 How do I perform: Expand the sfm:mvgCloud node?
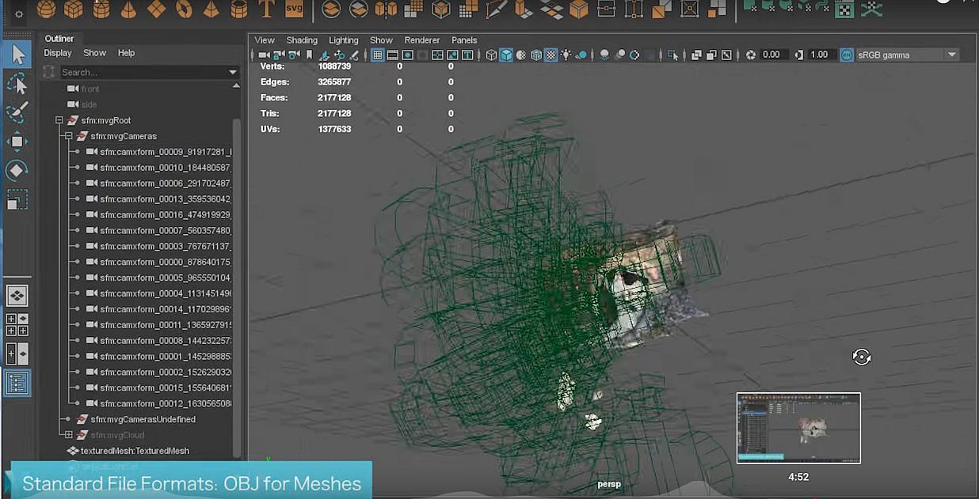(68, 435)
